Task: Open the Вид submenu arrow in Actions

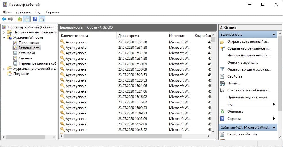Action: [274, 104]
